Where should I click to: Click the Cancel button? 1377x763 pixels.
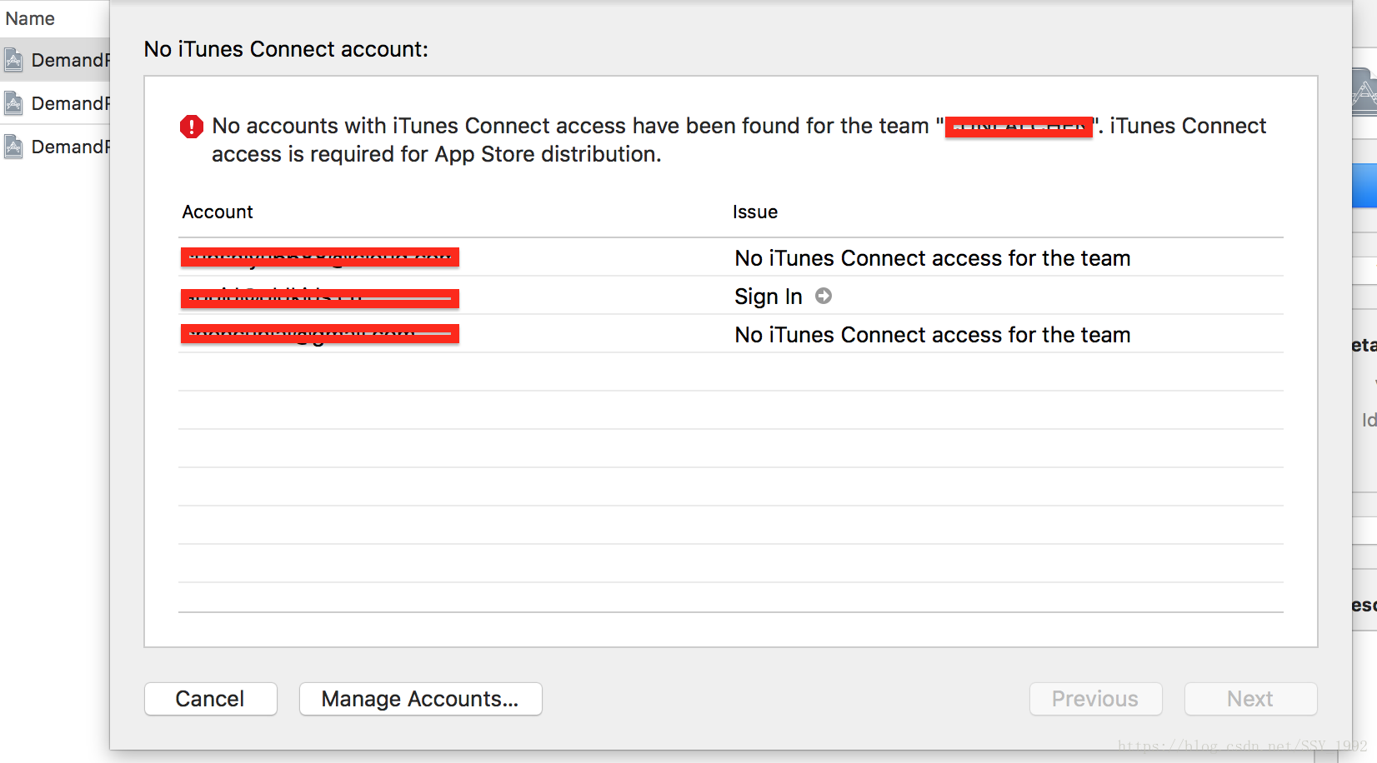pyautogui.click(x=210, y=699)
